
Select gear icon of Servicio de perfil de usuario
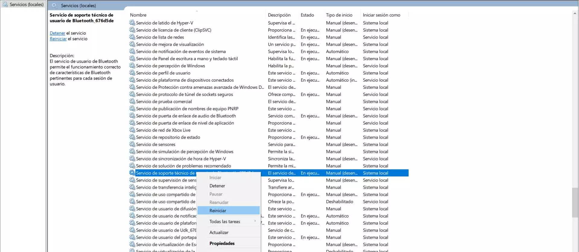click(x=132, y=73)
